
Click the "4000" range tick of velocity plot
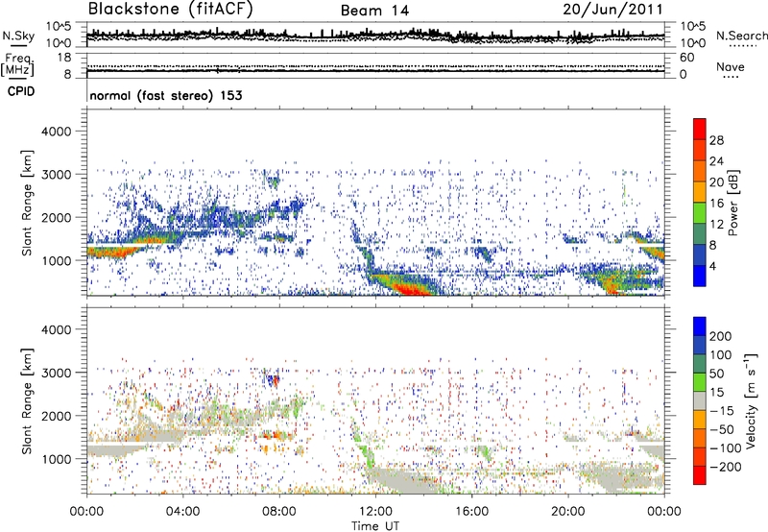point(56,329)
